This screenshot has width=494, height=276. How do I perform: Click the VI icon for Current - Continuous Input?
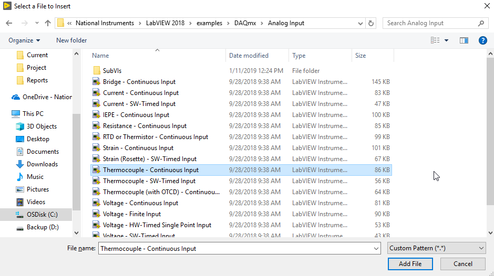coord(96,92)
